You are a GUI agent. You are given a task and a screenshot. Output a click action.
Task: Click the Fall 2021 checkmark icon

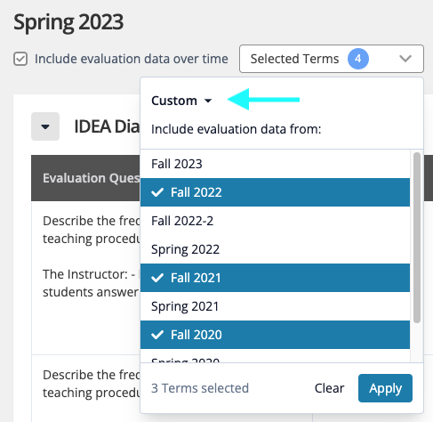[x=157, y=278]
